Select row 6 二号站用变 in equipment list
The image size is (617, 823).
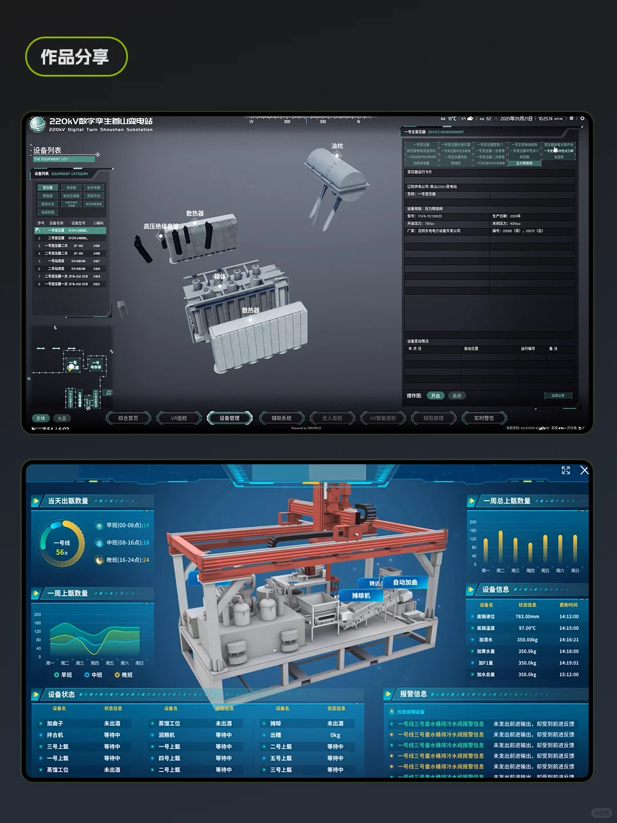70,269
